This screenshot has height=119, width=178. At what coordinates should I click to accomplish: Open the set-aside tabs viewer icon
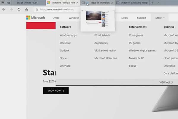coord(3,3)
